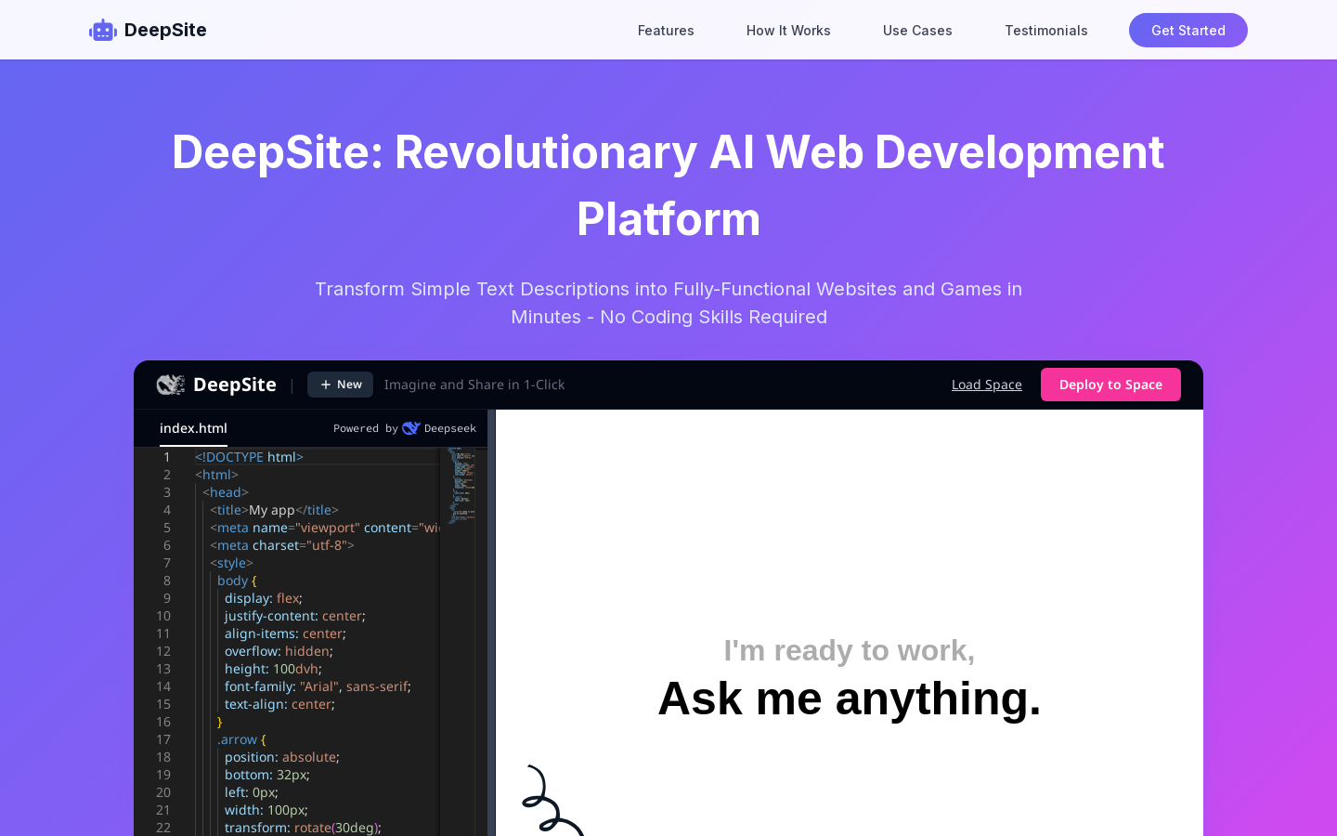The image size is (1337, 836).
Task: Click 'Ask me anything.' preview heading
Action: [850, 699]
